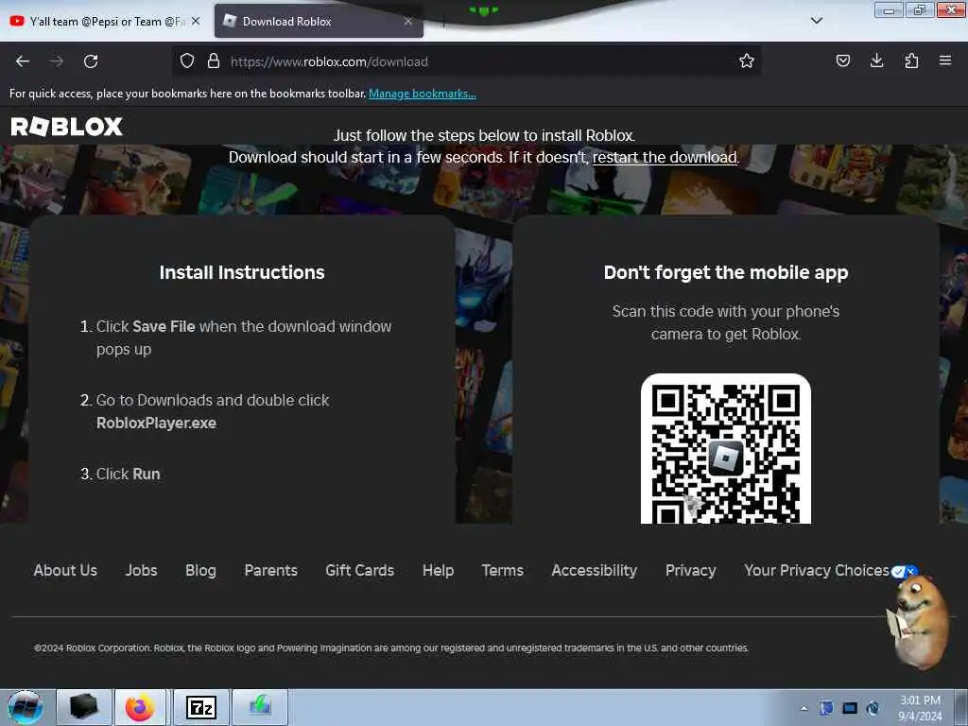Open the About Us footer link
Screen dimensions: 968x726
click(x=65, y=570)
